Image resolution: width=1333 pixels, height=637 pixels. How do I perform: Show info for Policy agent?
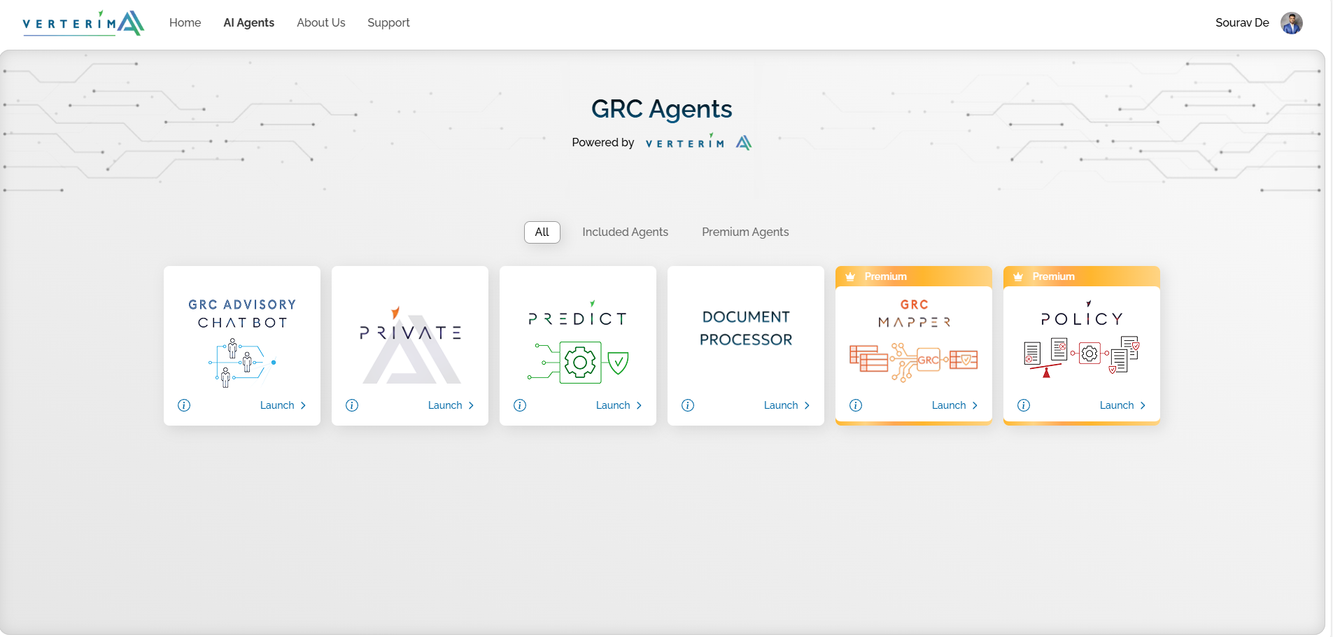click(x=1024, y=405)
